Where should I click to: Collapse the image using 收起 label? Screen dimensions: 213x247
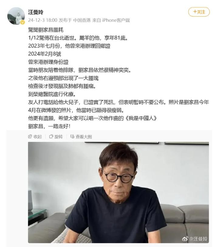pyautogui.click(x=37, y=137)
